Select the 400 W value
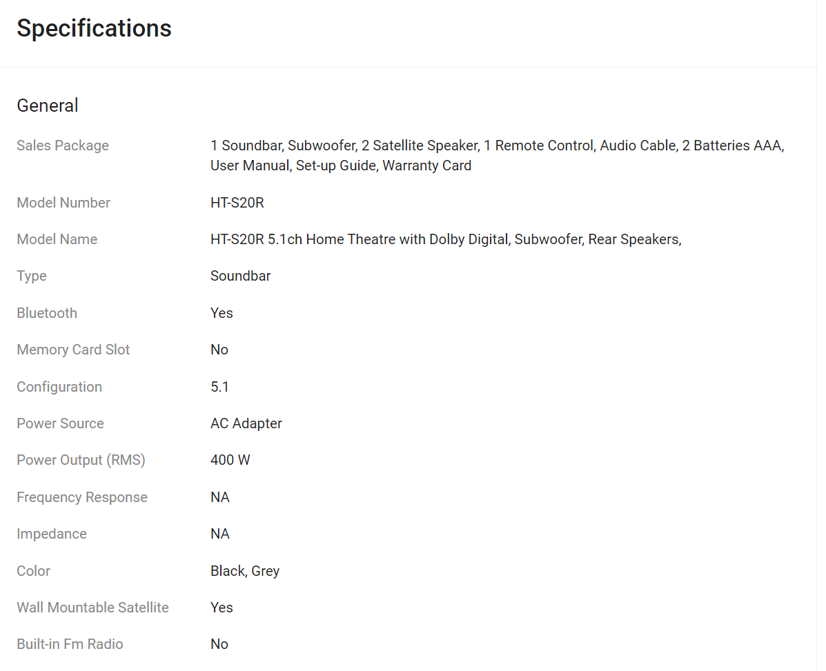Viewport: 826px width, 671px height. pyautogui.click(x=230, y=460)
